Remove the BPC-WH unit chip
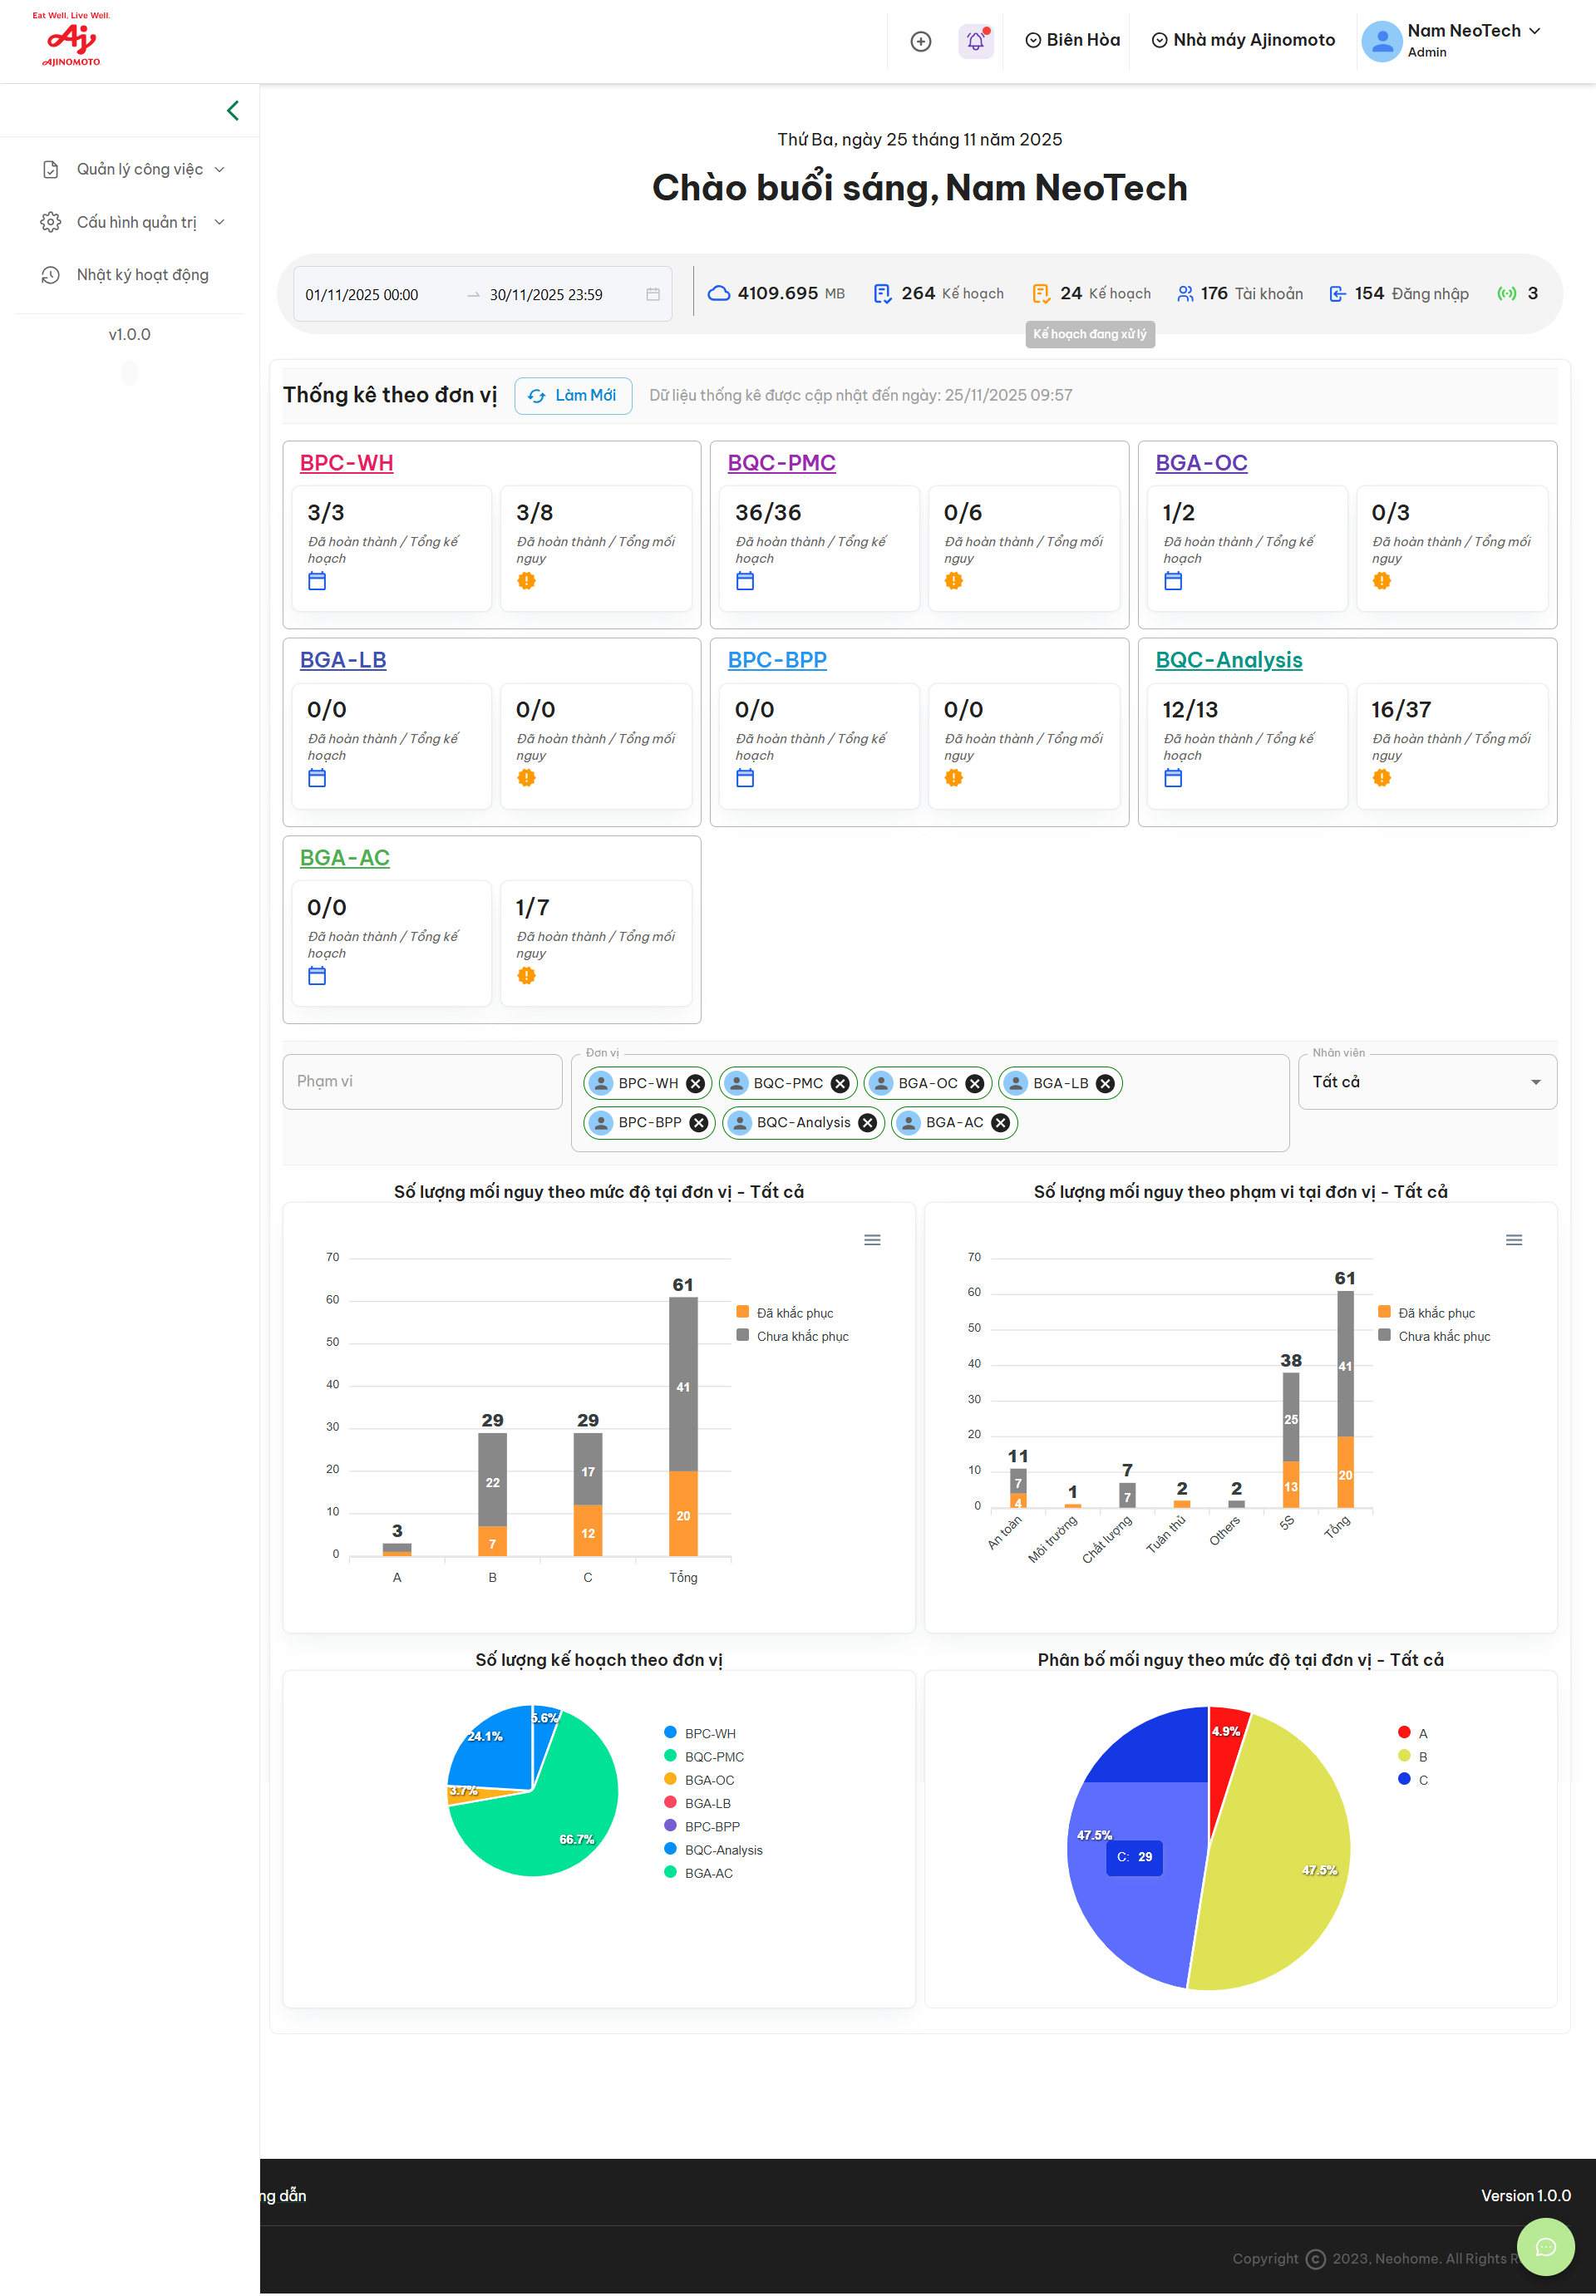Image resolution: width=1596 pixels, height=2296 pixels. [695, 1083]
